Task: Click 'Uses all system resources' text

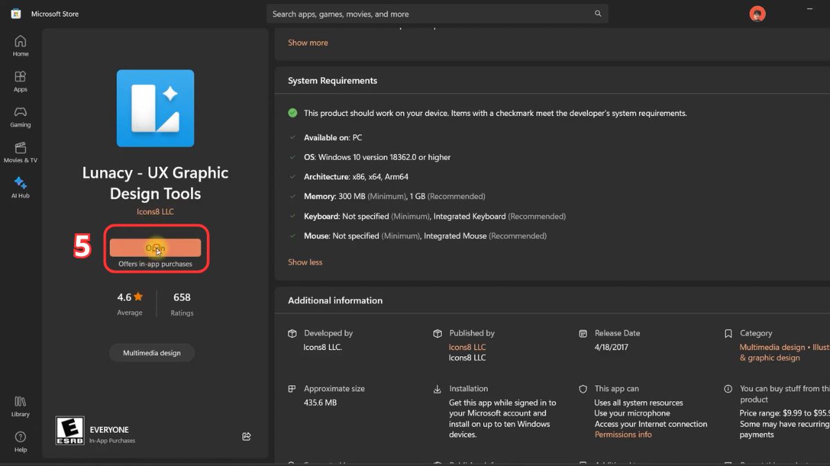Action: point(638,403)
